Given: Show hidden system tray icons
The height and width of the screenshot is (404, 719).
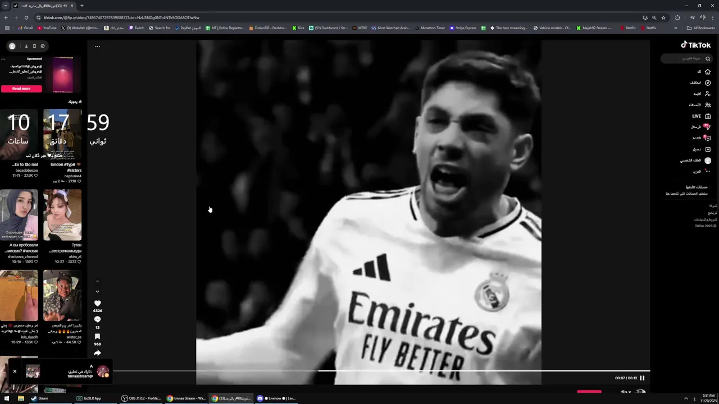Looking at the screenshot, I should coord(686,398).
